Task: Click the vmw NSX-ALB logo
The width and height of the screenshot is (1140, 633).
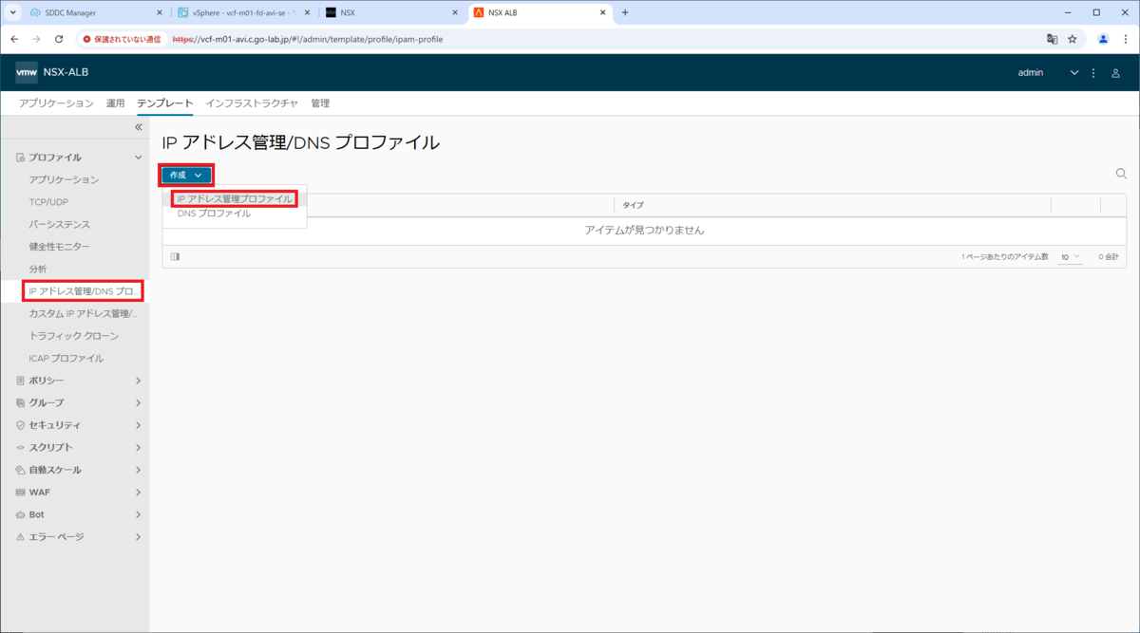Action: pos(52,73)
